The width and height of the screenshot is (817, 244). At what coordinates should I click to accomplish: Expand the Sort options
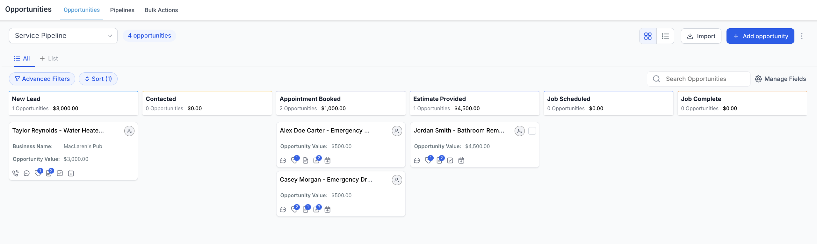pyautogui.click(x=98, y=79)
